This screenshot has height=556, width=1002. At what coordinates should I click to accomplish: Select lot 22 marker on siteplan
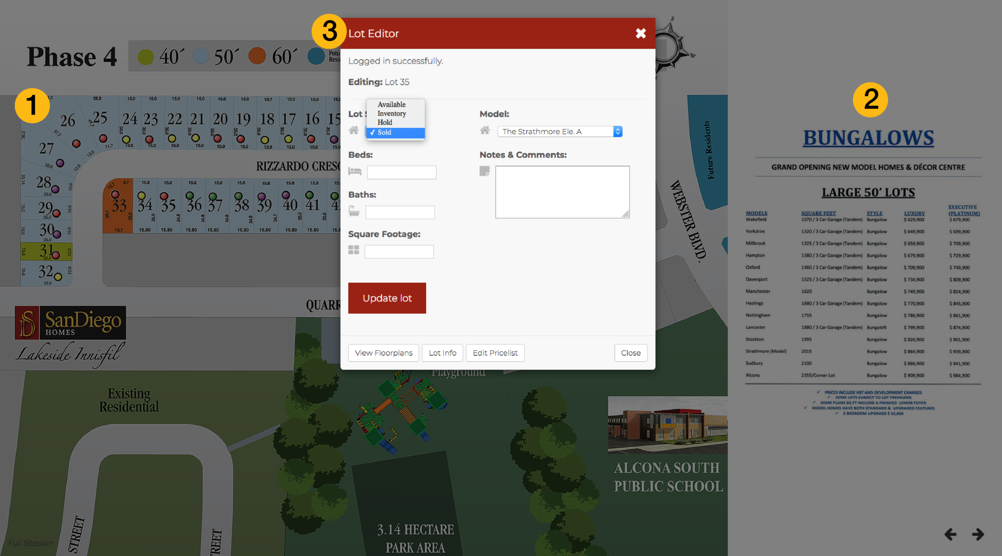pos(172,138)
